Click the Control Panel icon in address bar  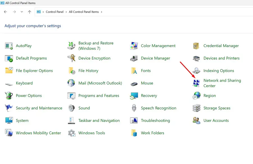click(x=39, y=12)
